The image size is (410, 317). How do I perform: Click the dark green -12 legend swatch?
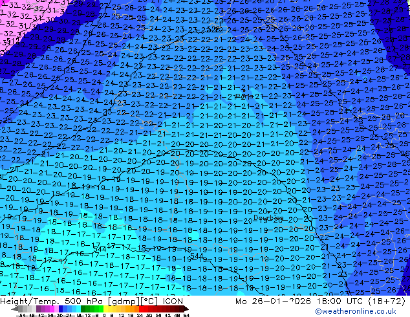pyautogui.click(x=83, y=309)
